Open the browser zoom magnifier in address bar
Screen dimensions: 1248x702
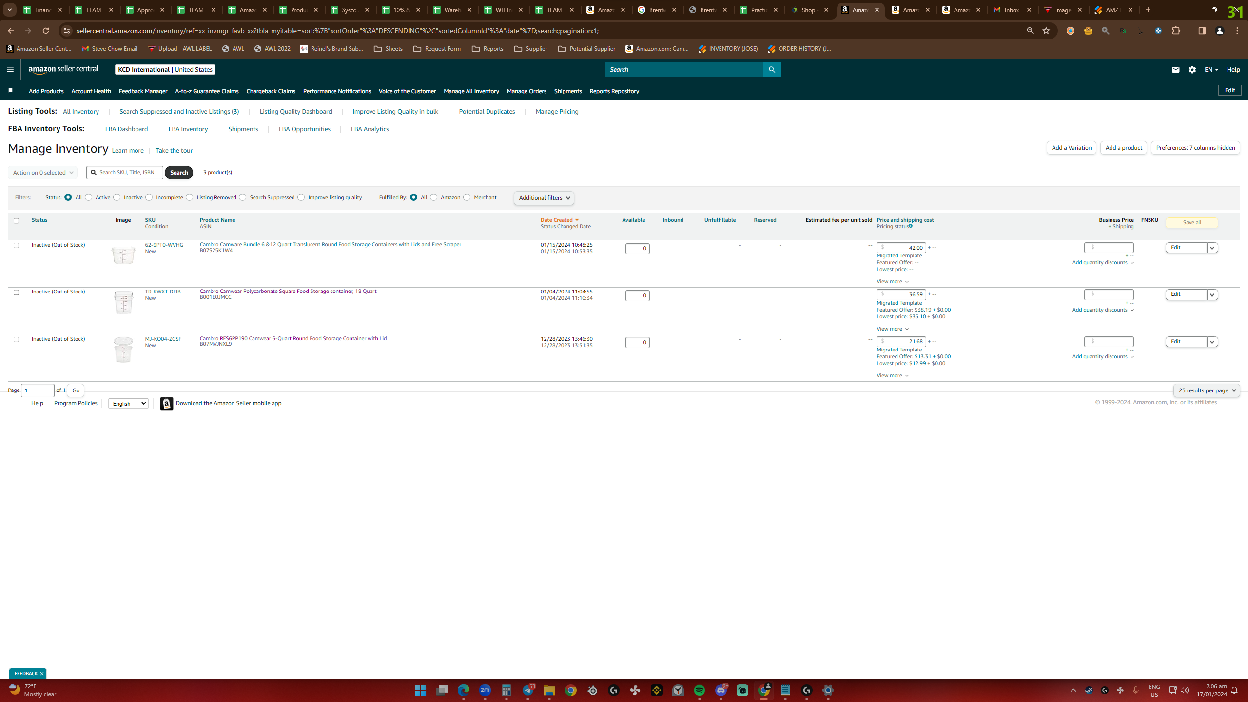[x=1030, y=31]
